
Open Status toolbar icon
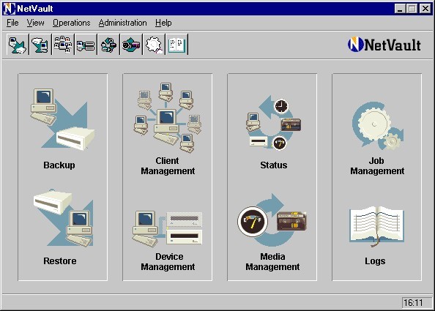[108, 45]
